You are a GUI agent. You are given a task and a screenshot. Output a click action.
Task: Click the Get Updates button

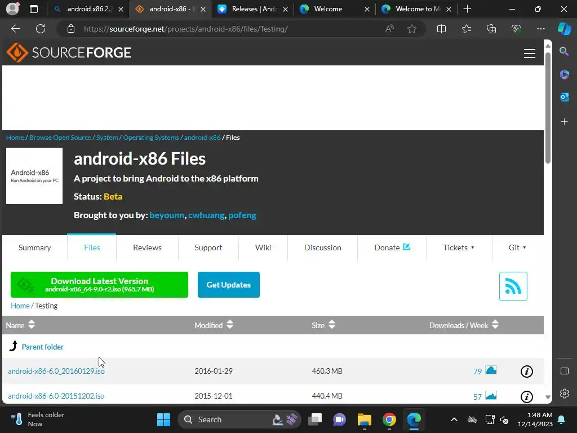pyautogui.click(x=229, y=285)
